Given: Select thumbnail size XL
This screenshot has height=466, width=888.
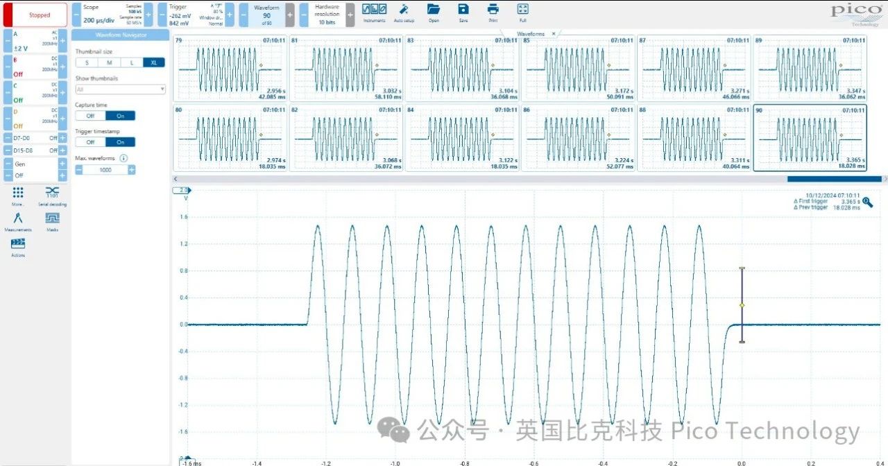Looking at the screenshot, I should click(x=153, y=62).
